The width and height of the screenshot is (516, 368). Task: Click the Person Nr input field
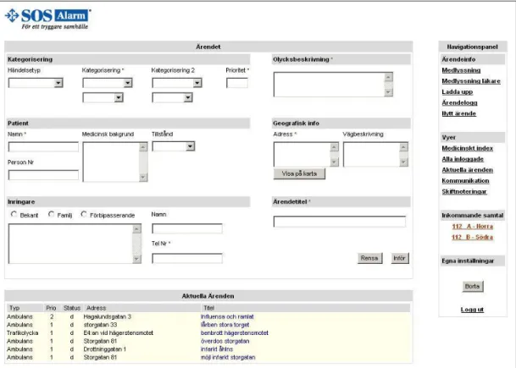pos(43,175)
